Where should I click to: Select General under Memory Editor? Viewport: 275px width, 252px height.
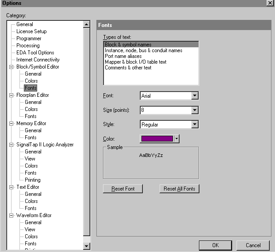[33, 130]
